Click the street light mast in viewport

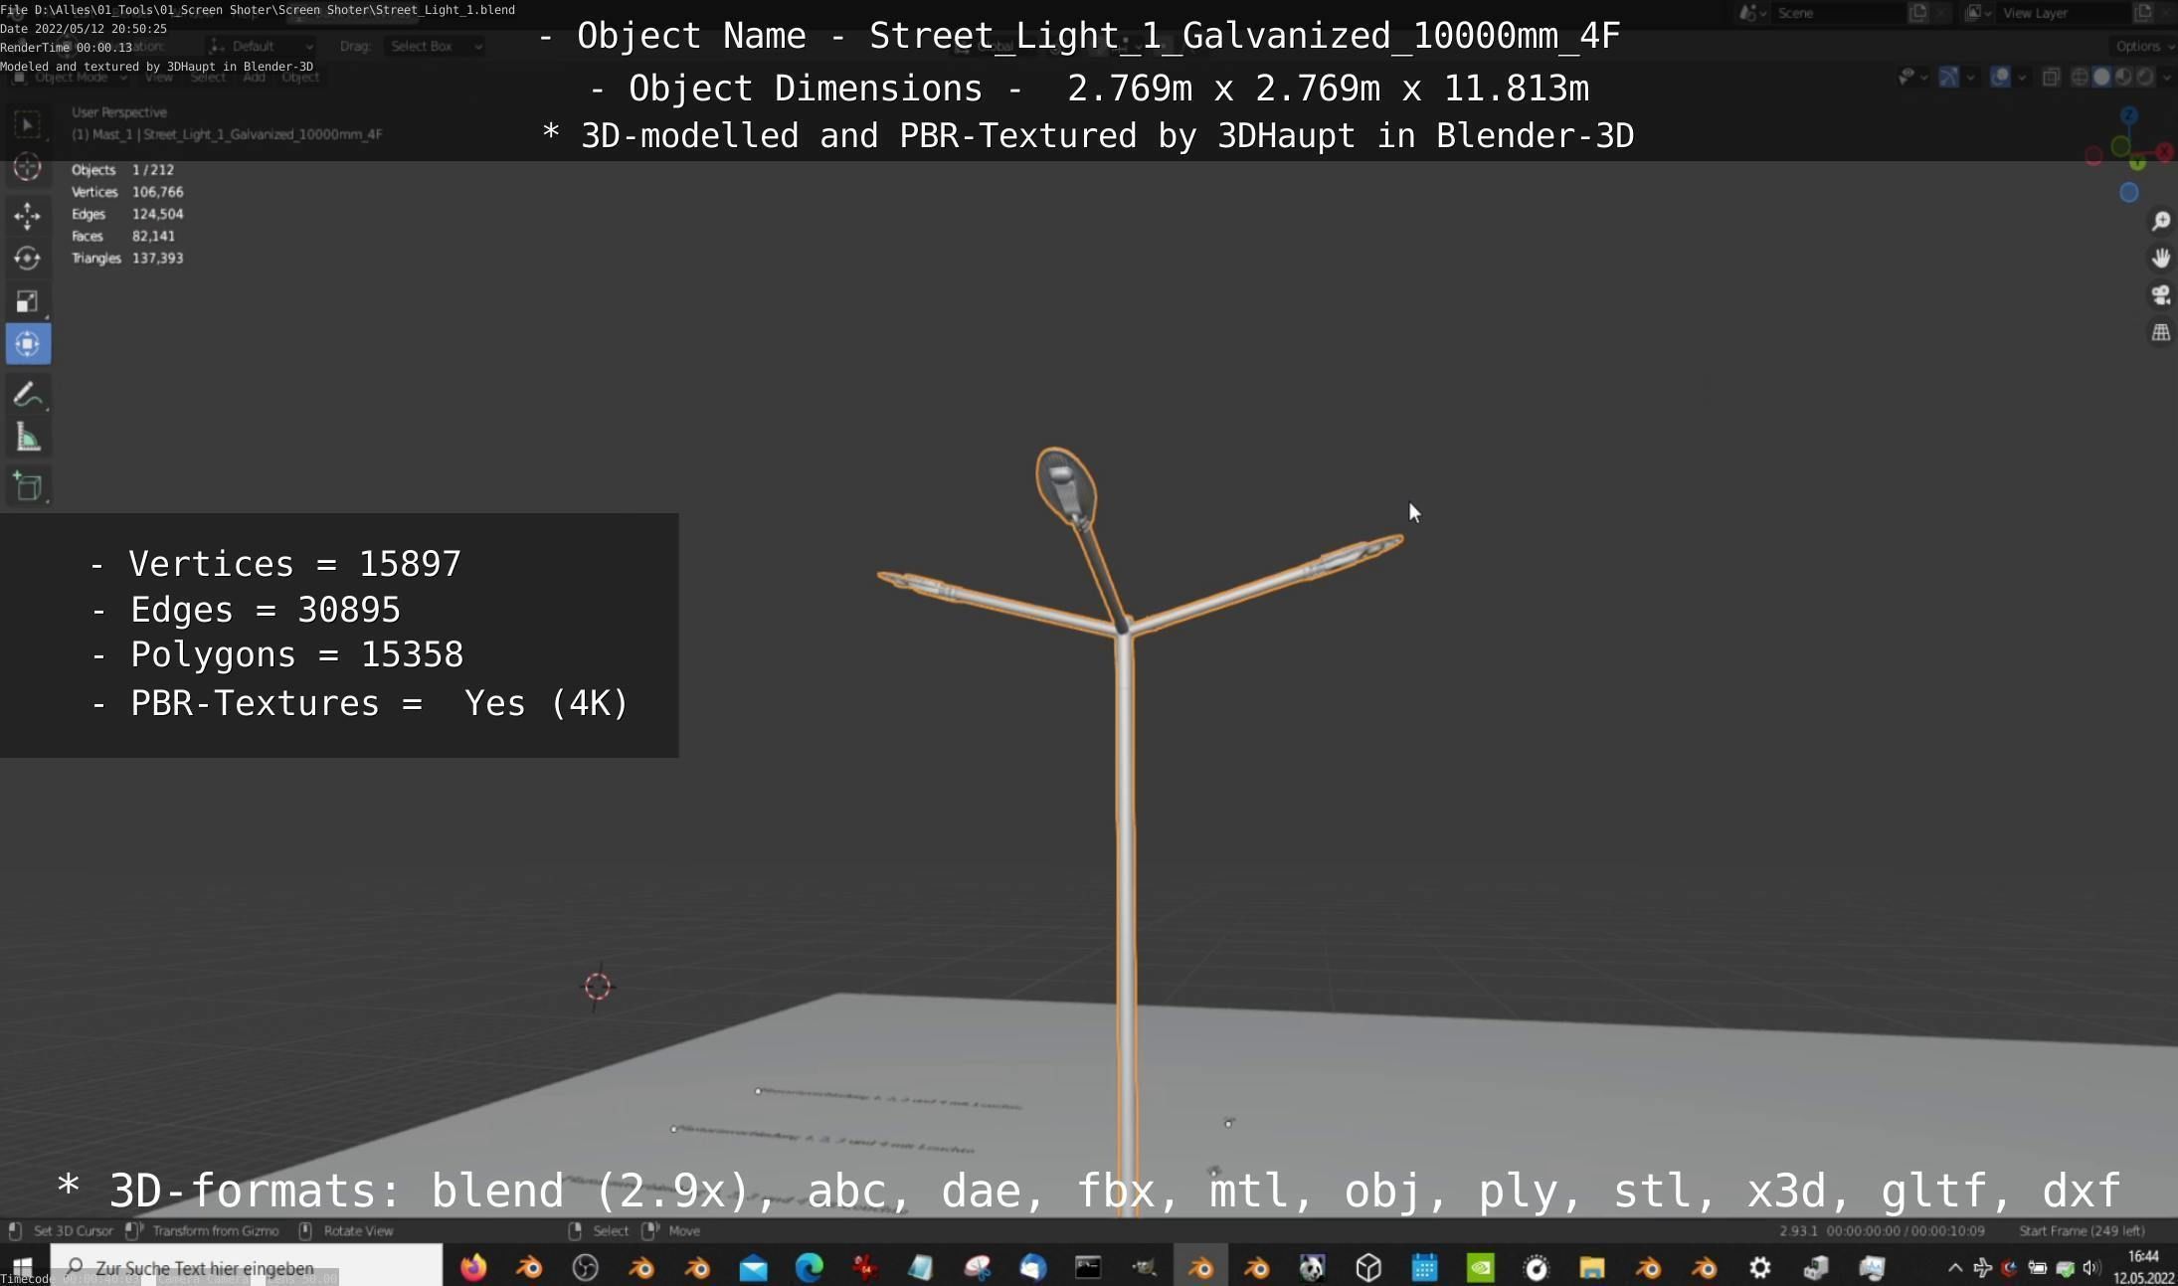tap(1126, 895)
